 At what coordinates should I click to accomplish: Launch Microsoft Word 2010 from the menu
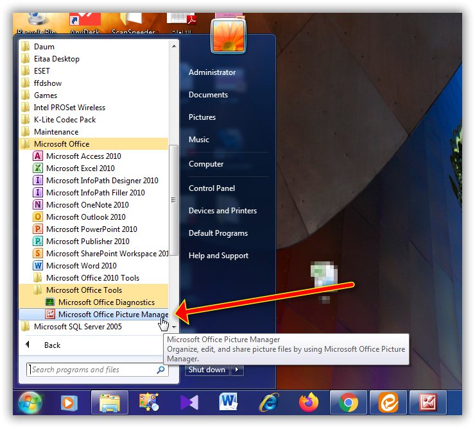(x=81, y=266)
